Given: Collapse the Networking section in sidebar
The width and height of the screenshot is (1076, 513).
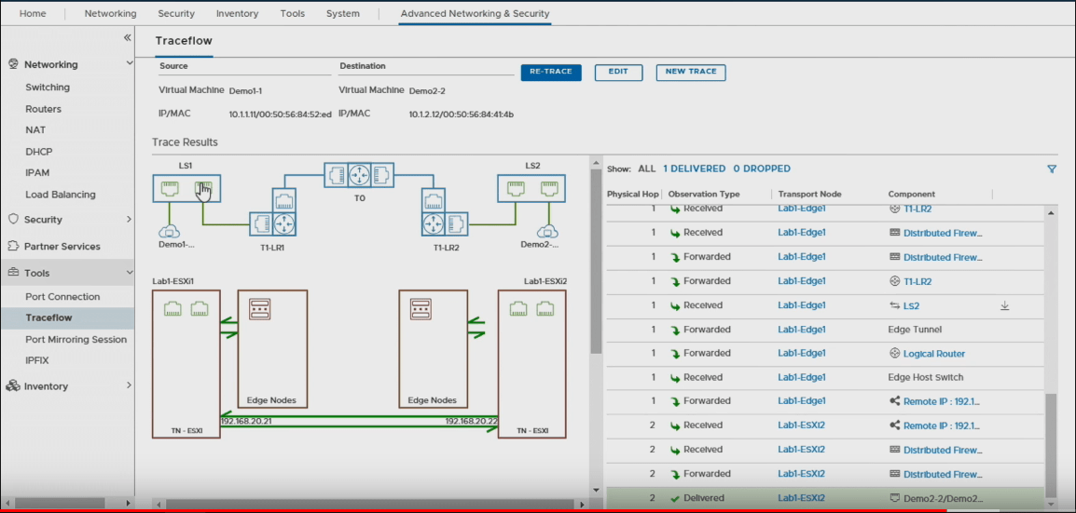Looking at the screenshot, I should [129, 64].
